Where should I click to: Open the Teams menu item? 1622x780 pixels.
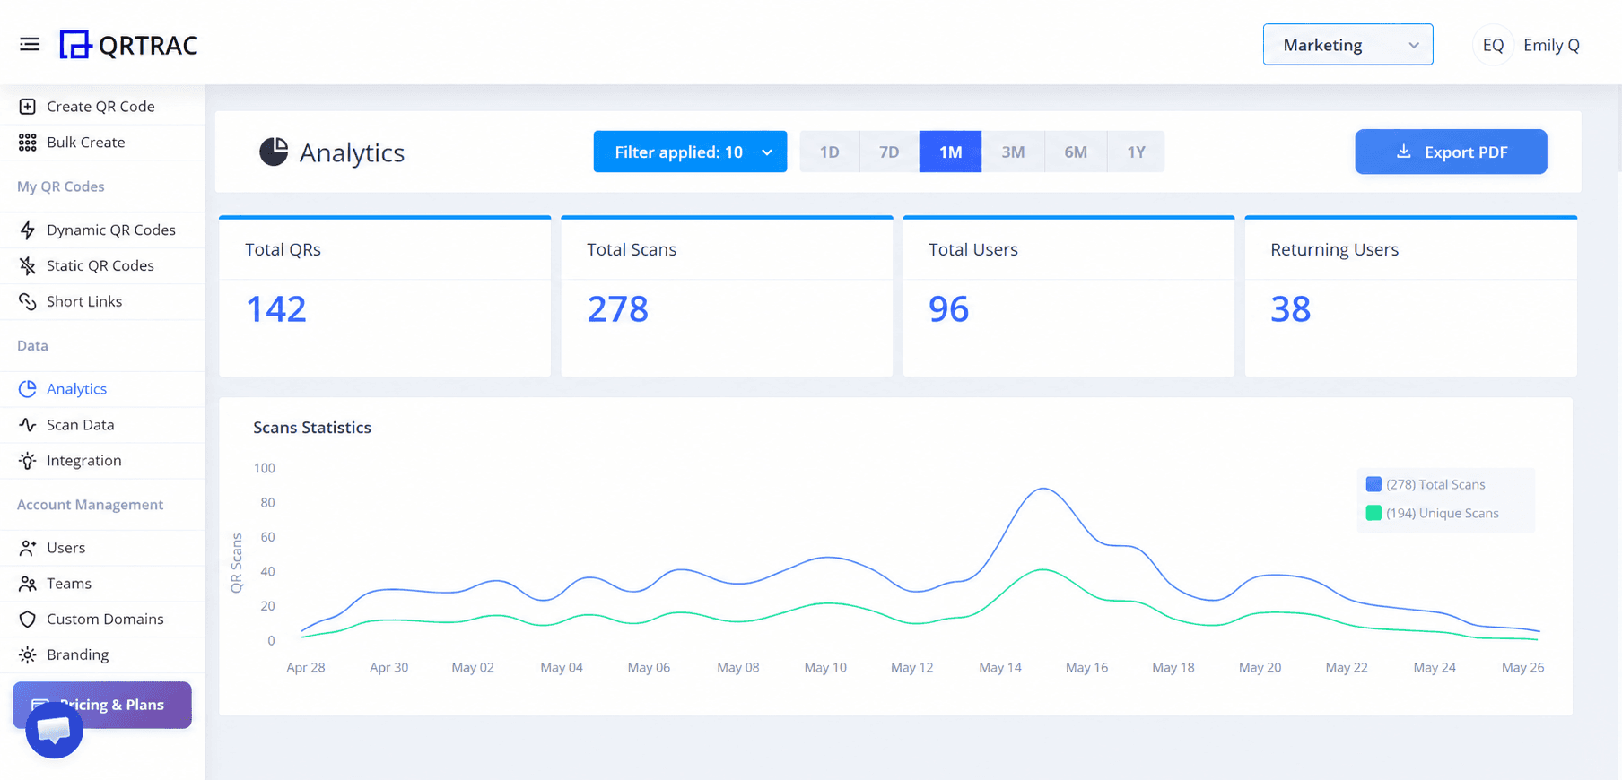tap(102, 584)
